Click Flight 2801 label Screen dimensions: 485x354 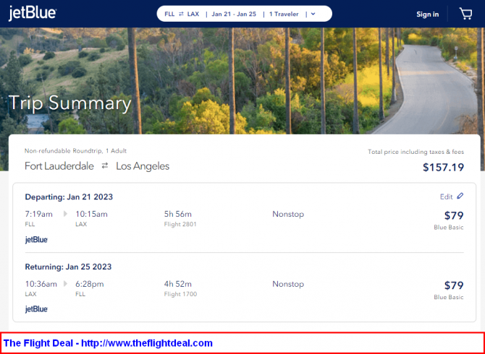[180, 225]
